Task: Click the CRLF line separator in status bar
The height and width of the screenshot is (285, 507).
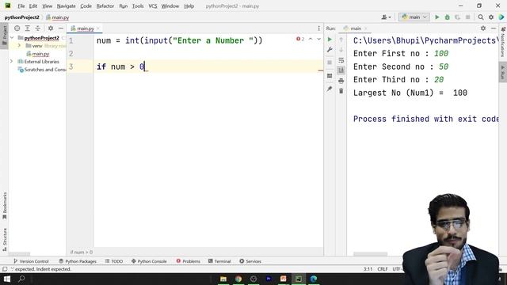Action: [x=383, y=269]
